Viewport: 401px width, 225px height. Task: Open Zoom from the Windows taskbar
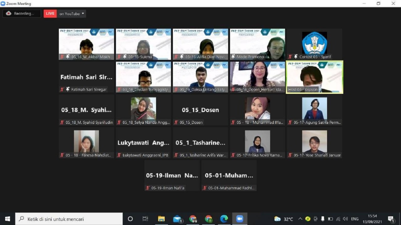[240, 219]
